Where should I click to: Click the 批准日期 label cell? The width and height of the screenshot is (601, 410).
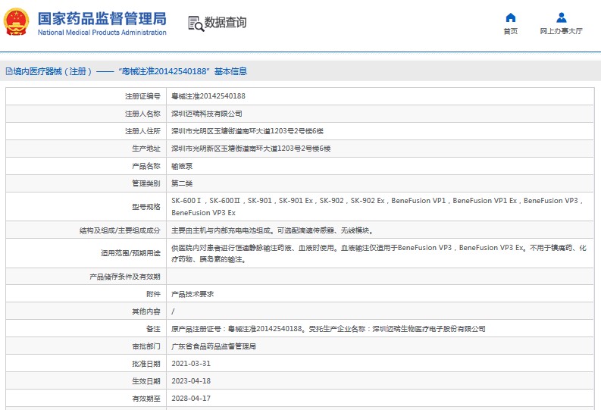tap(86, 364)
